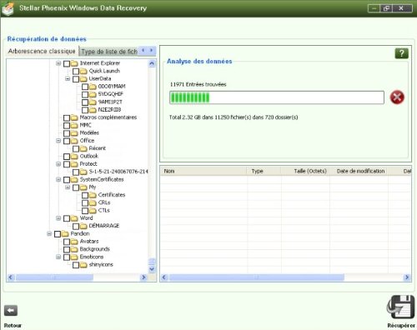Sort by the Nom column header
The height and width of the screenshot is (330, 417).
point(203,171)
